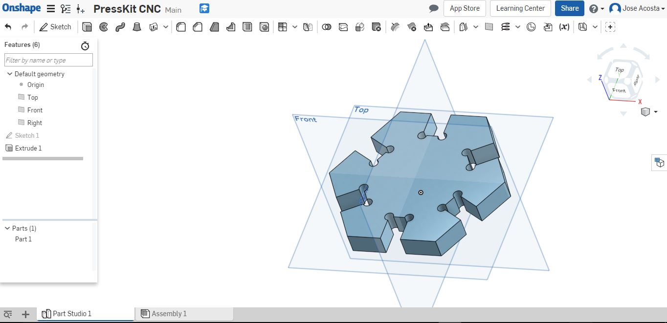This screenshot has height=323, width=667.
Task: Open the dropdown next to Helix tool
Action: 518,27
